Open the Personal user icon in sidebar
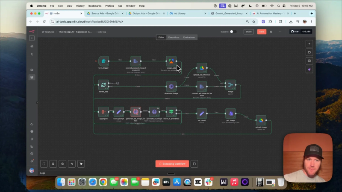 [32, 55]
